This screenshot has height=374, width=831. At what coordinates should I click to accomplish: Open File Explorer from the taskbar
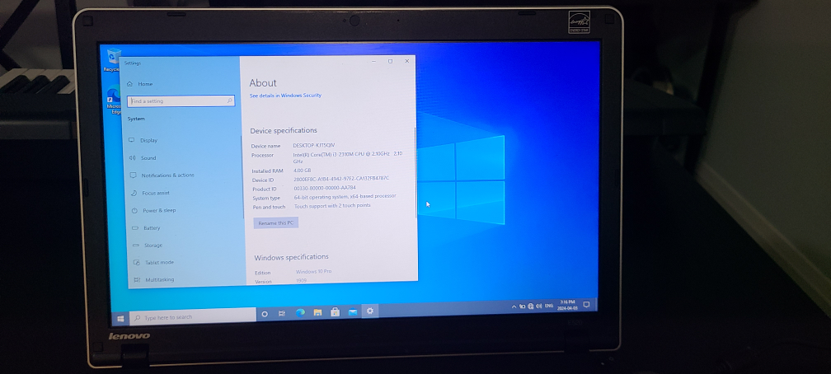[317, 312]
